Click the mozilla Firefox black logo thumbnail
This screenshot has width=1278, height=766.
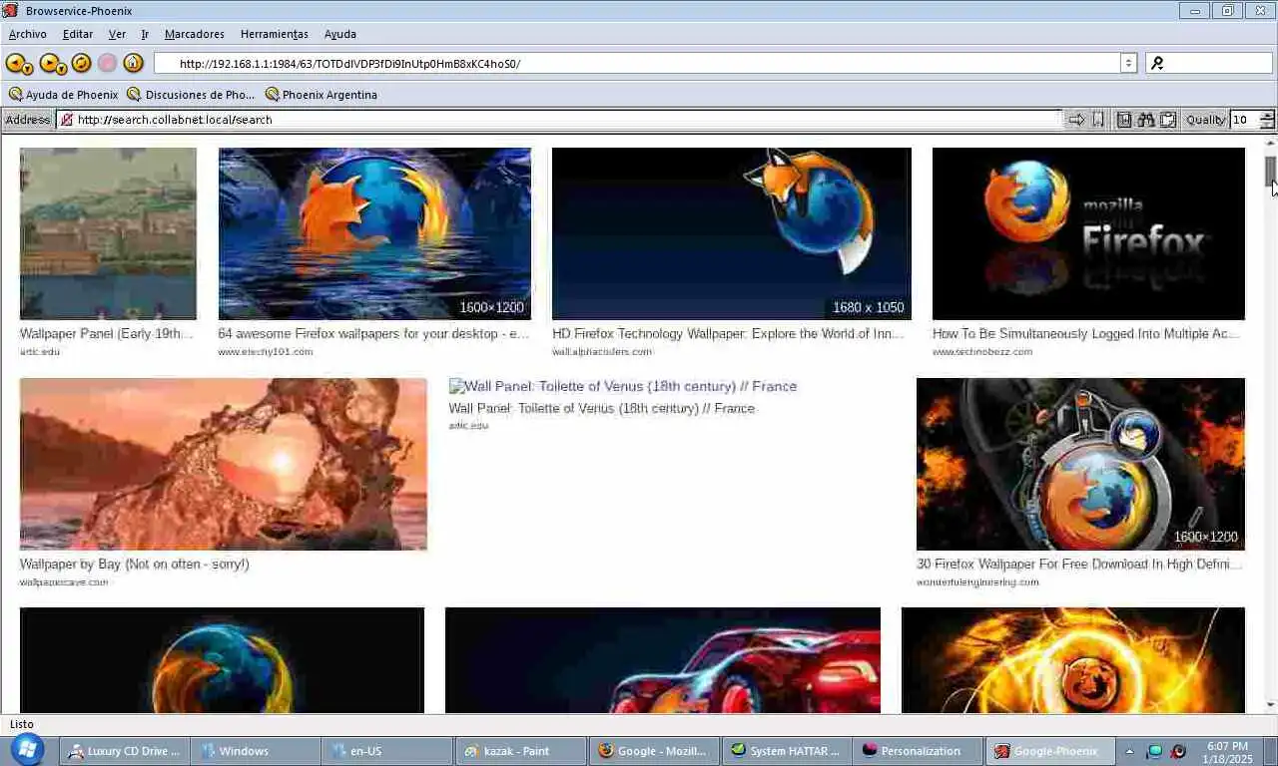point(1088,233)
